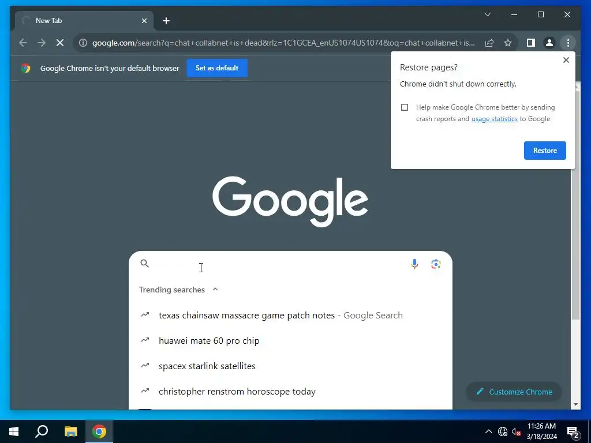591x443 pixels.
Task: Open Customize Chrome
Action: coord(514,392)
